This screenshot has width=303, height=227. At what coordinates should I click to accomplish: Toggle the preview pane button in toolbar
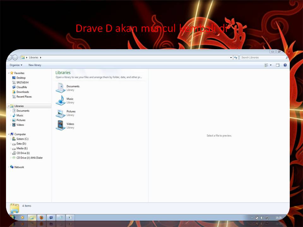pyautogui.click(x=277, y=65)
